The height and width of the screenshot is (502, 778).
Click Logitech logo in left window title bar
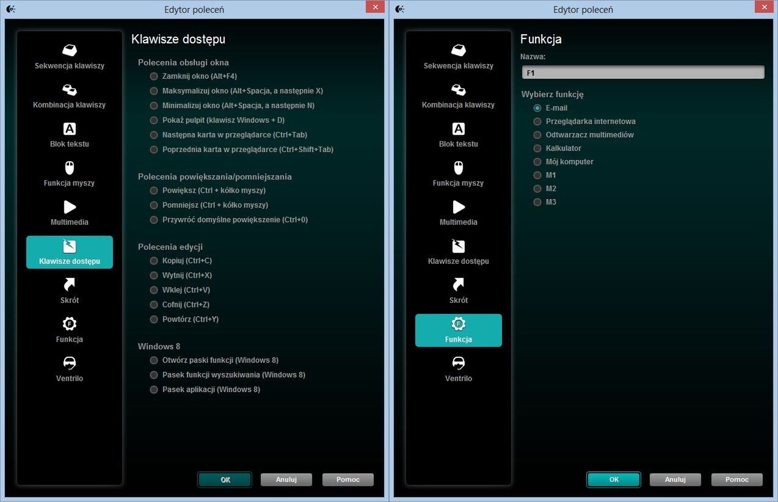(11, 9)
